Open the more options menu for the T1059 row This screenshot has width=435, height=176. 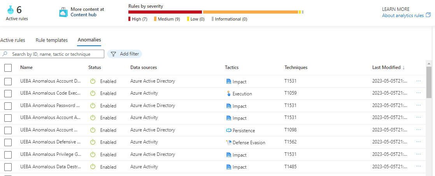pyautogui.click(x=419, y=93)
